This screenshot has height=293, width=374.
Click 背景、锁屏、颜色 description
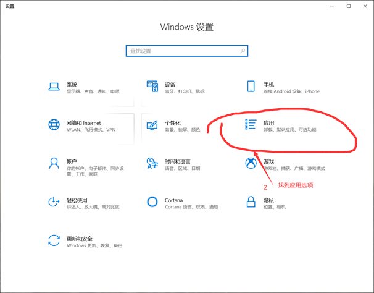[x=183, y=130]
